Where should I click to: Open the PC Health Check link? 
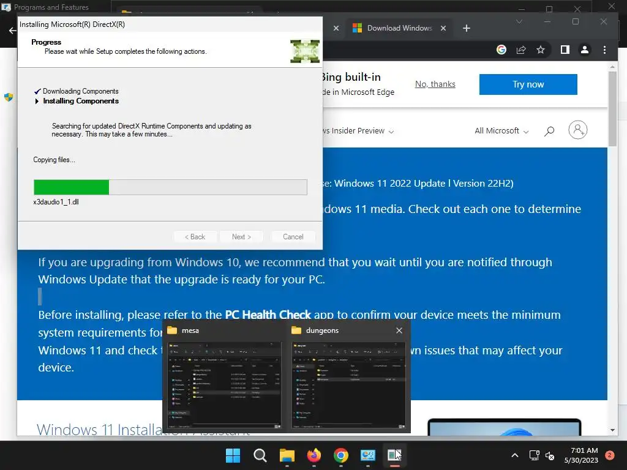[268, 315]
